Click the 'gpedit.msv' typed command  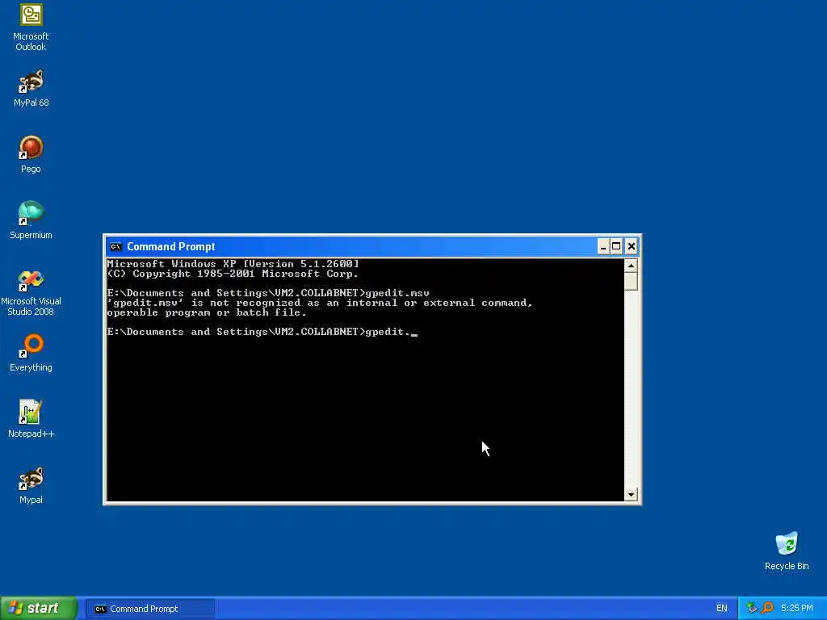(397, 292)
